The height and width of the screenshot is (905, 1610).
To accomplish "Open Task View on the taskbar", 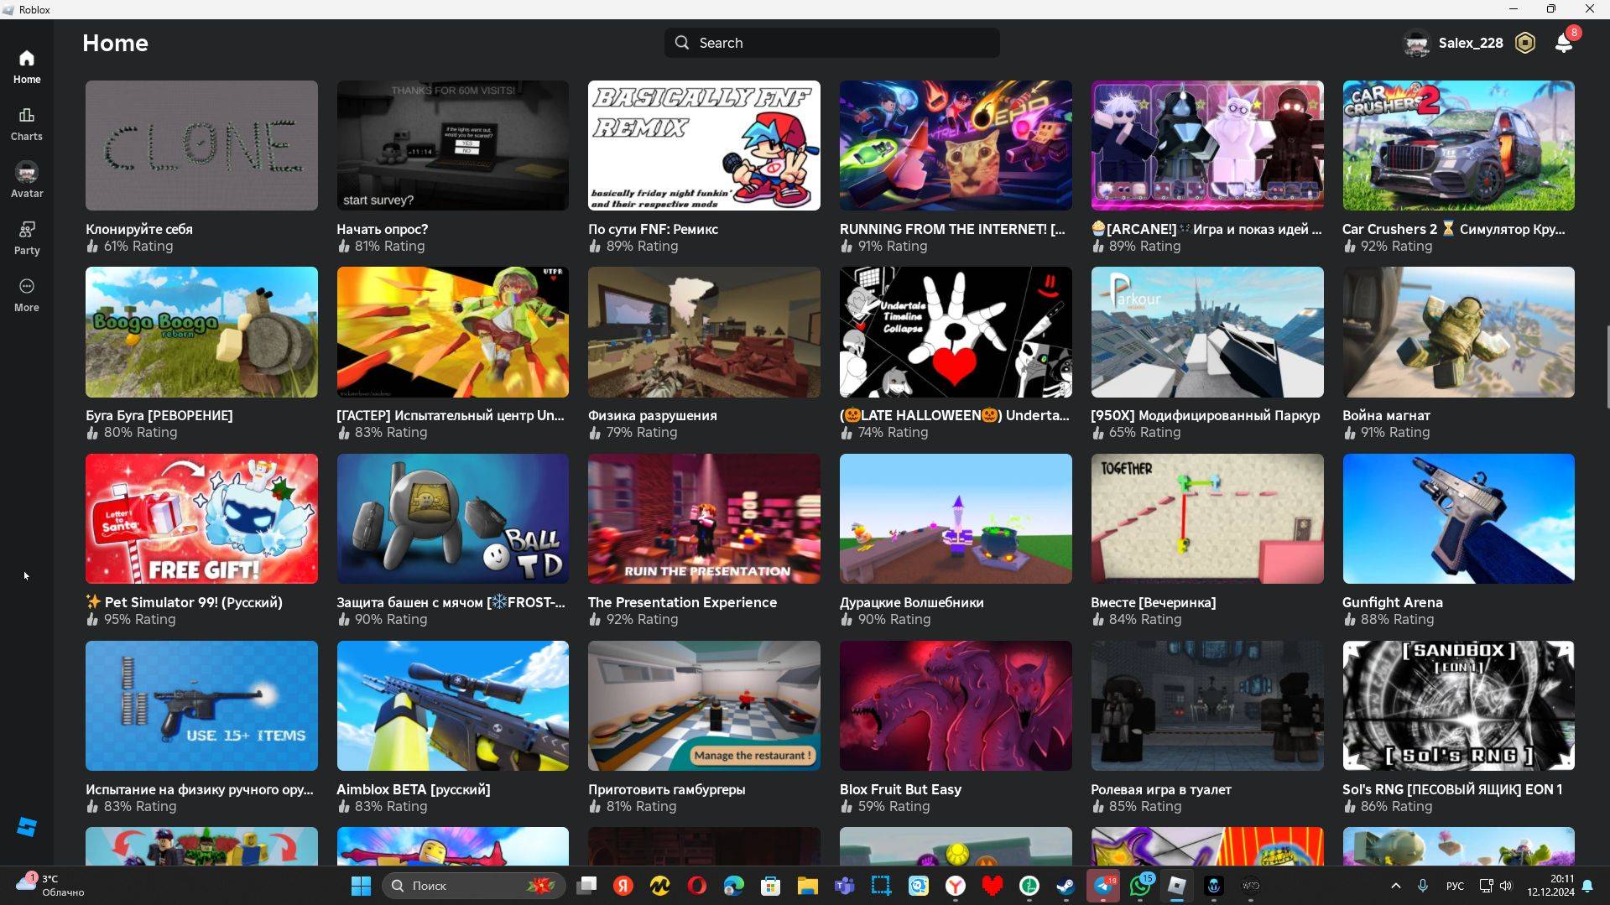I will point(586,886).
